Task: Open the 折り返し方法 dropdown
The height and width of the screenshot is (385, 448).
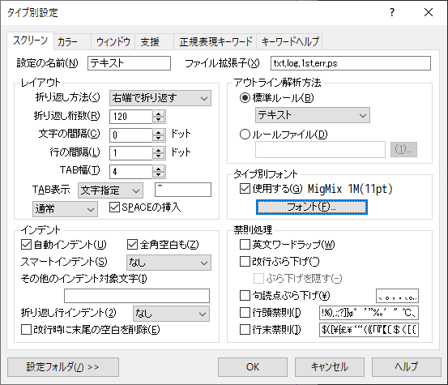Action: click(x=160, y=98)
